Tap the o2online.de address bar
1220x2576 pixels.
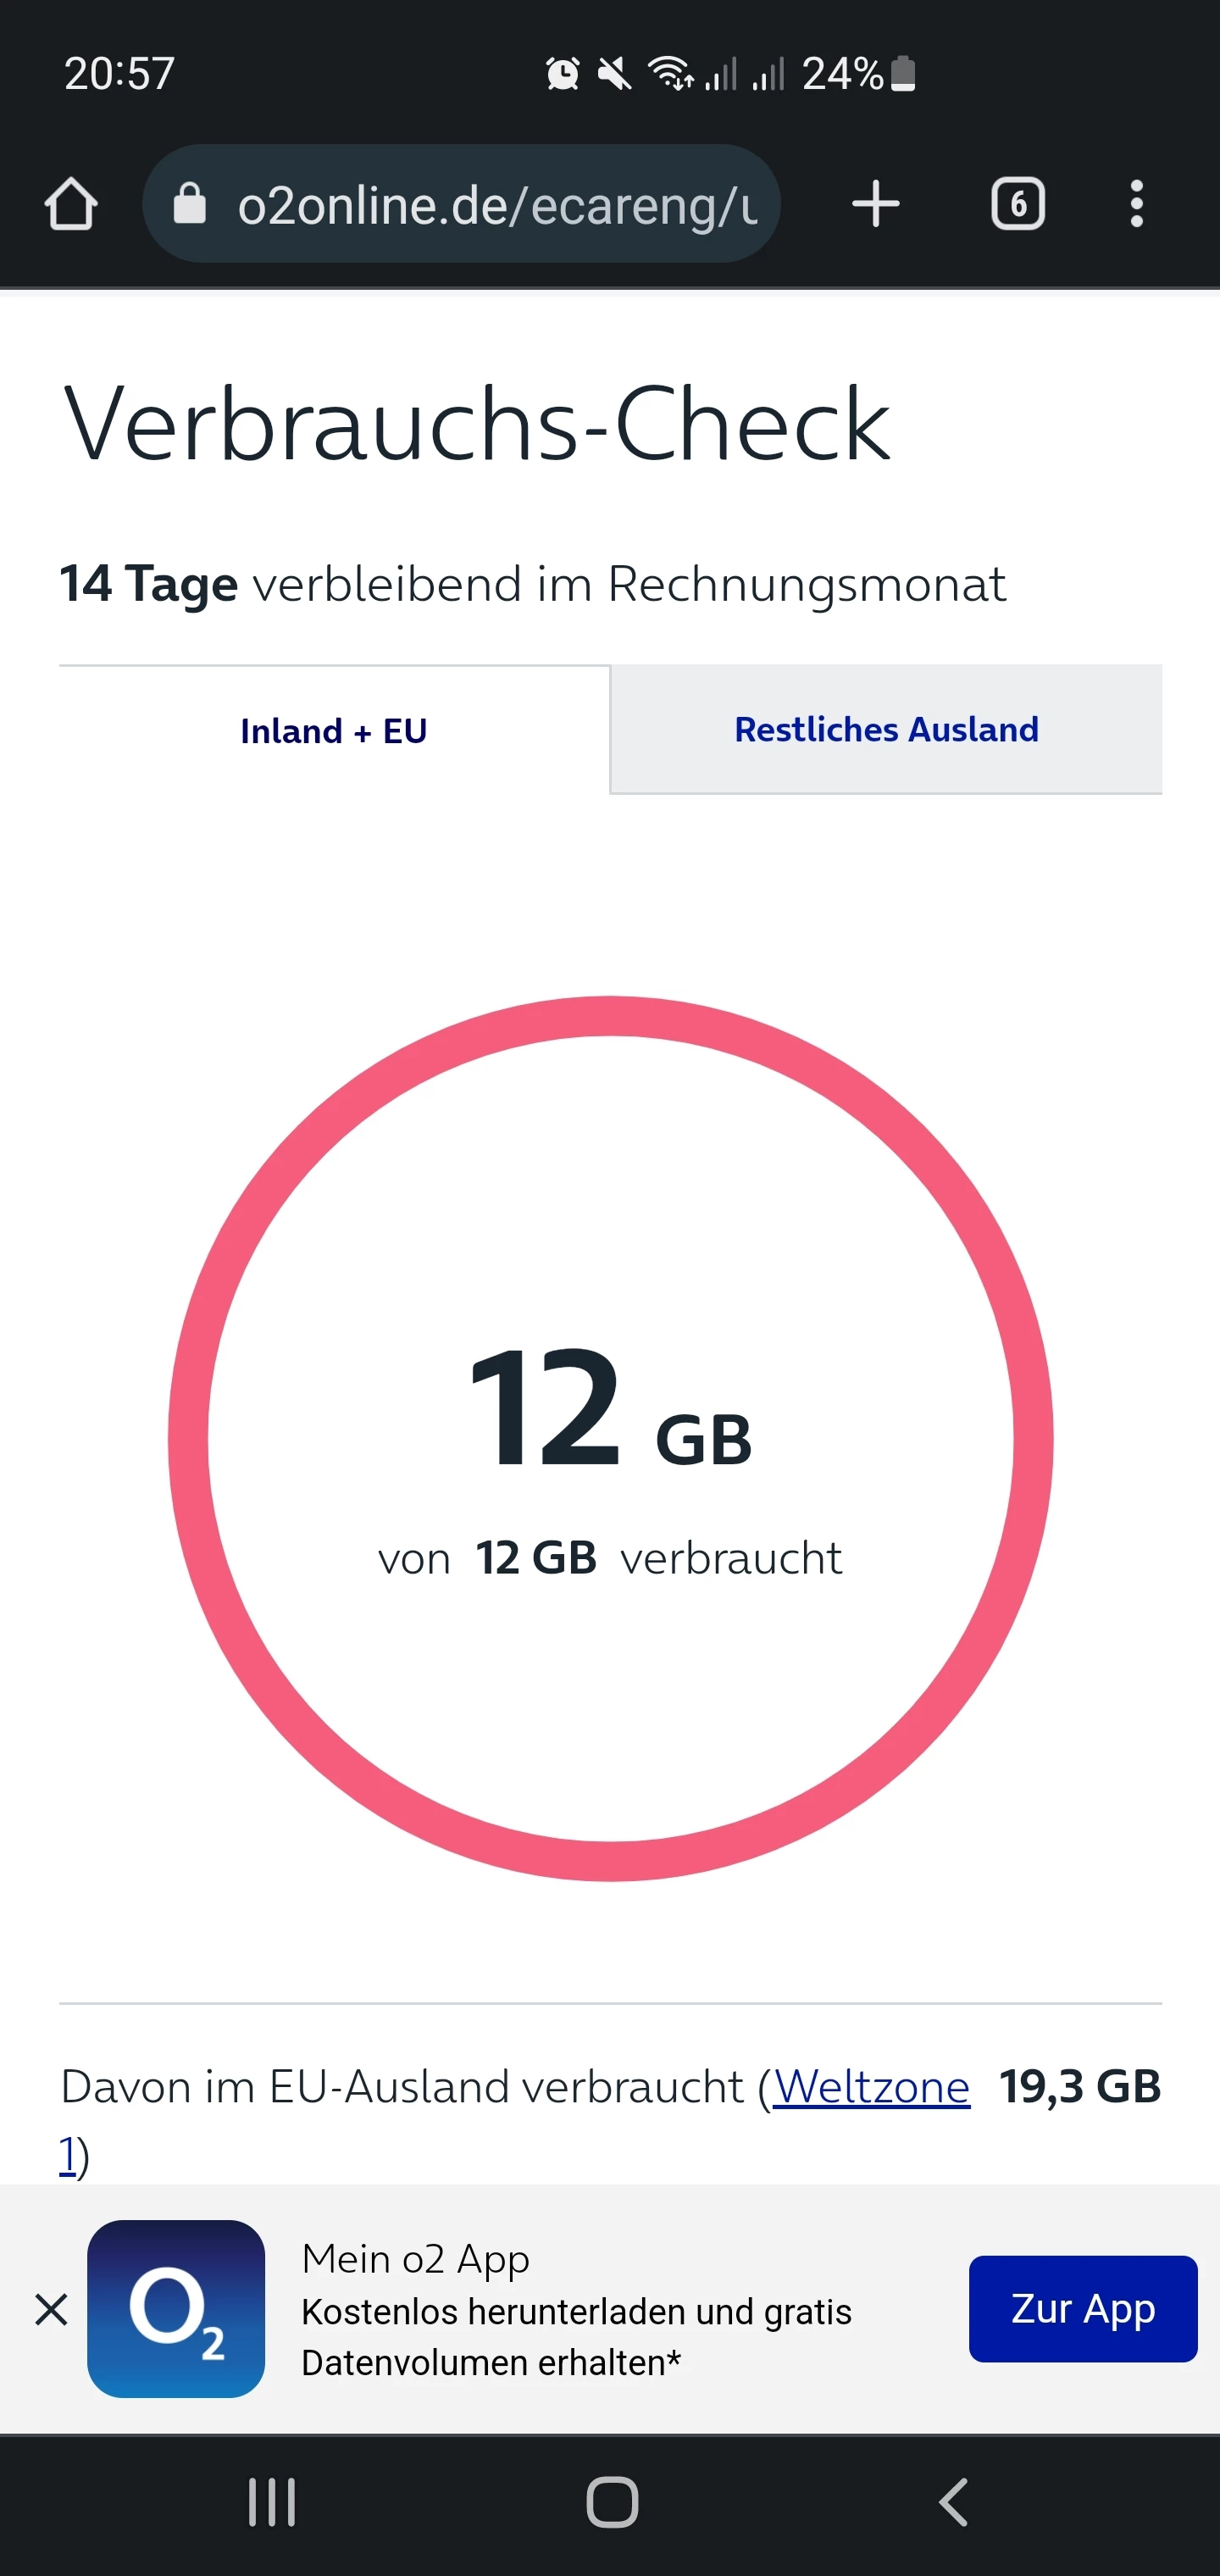pos(496,205)
